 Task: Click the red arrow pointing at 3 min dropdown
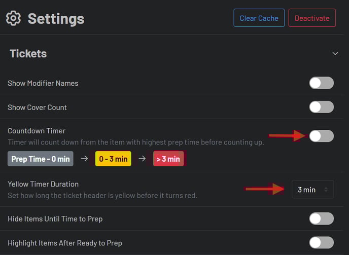tap(264, 189)
